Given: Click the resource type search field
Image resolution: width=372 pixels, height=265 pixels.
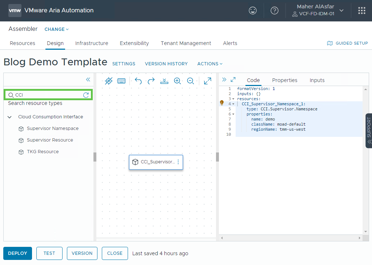Looking at the screenshot, I should 47,95.
